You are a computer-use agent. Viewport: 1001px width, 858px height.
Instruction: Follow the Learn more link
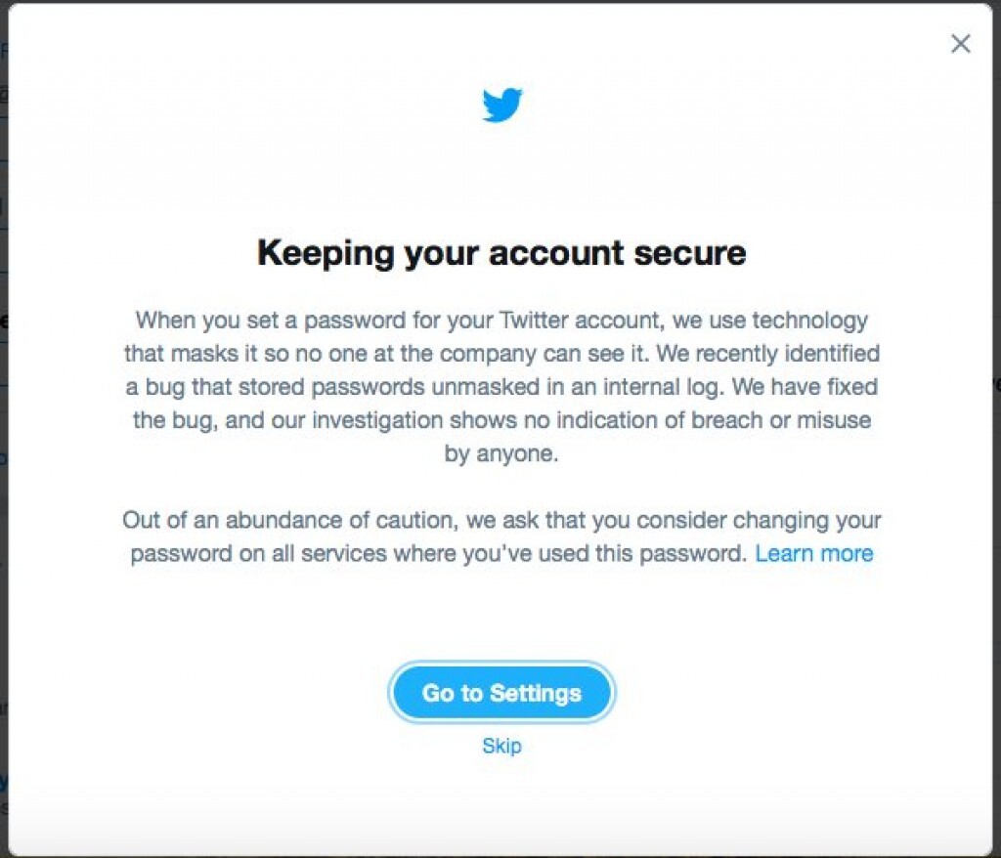pyautogui.click(x=814, y=553)
